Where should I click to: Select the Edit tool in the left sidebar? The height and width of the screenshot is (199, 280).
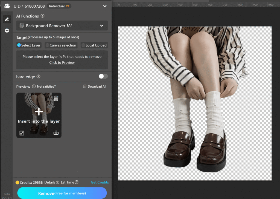[x=7, y=19]
